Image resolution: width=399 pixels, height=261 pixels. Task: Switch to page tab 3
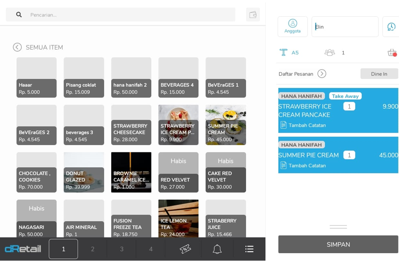(x=121, y=249)
